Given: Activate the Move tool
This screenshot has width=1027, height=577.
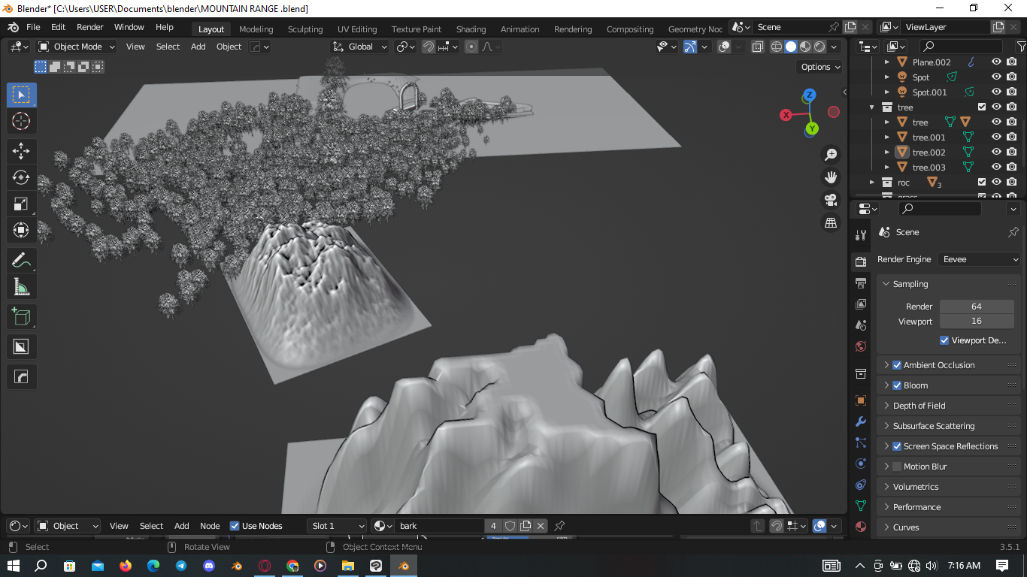Looking at the screenshot, I should (21, 151).
